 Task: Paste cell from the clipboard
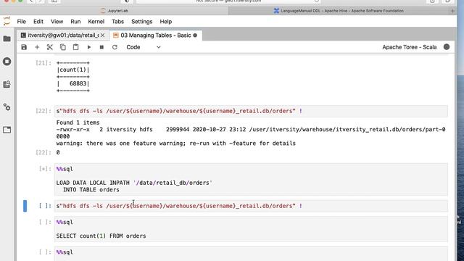[75, 47]
